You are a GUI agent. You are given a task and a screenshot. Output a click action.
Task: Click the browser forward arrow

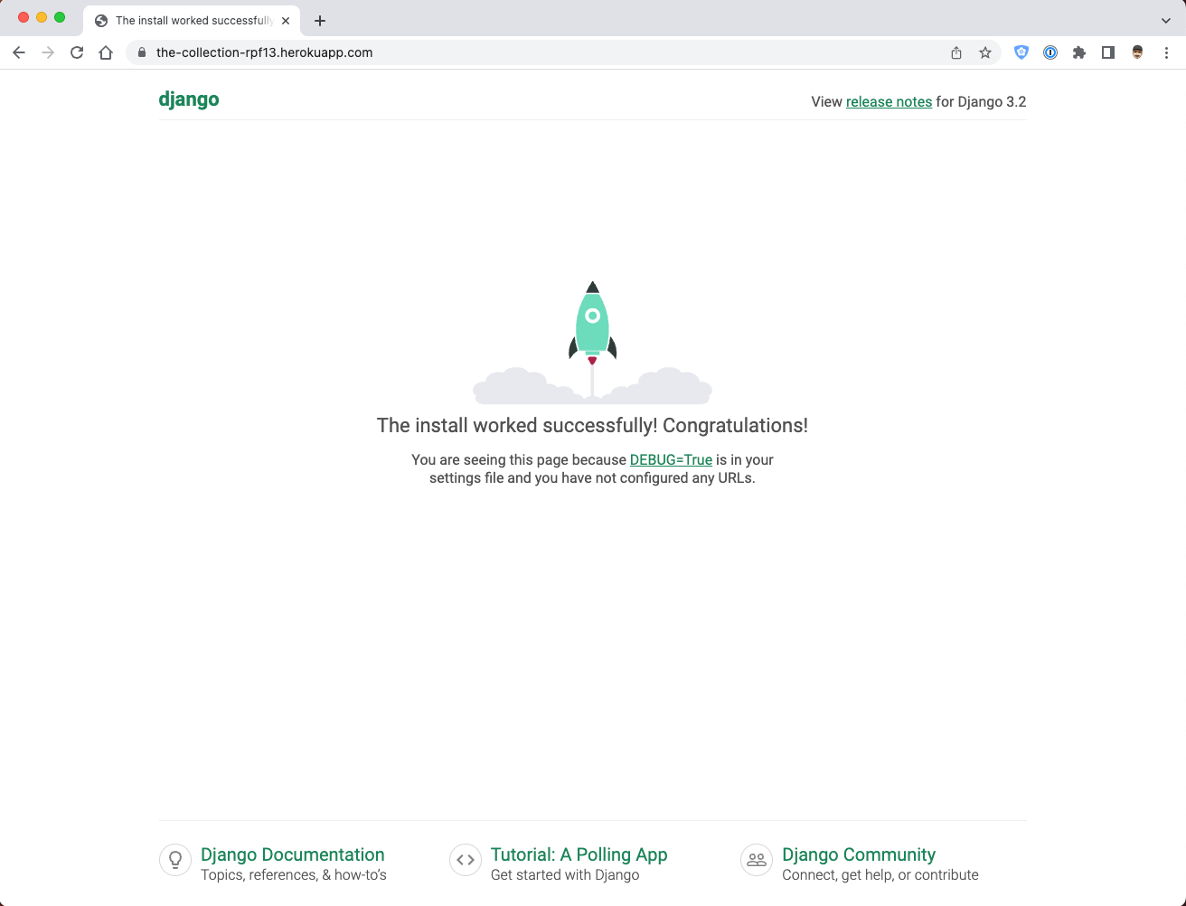pos(48,52)
